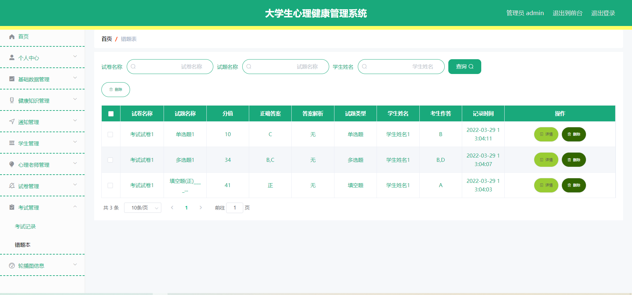Open the 10条/页 page size dropdown
This screenshot has width=632, height=295.
click(x=143, y=208)
